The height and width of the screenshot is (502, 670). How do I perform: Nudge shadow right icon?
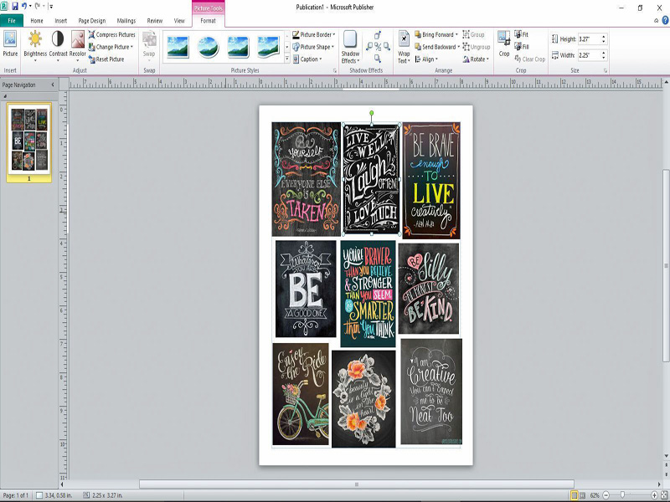[x=386, y=47]
